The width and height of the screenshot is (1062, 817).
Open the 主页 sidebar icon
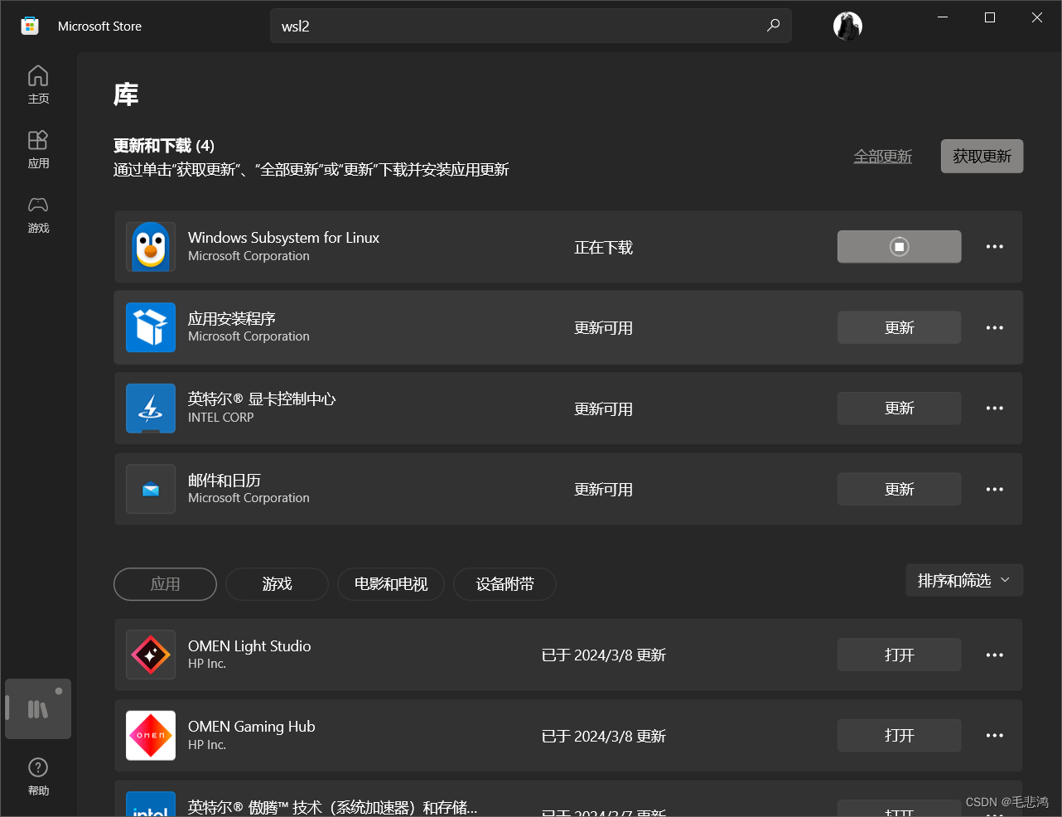point(38,84)
